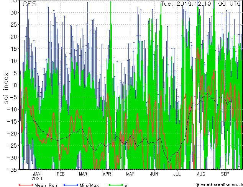Click the green sigma legend line

[116, 185]
